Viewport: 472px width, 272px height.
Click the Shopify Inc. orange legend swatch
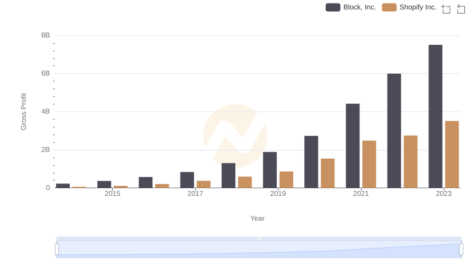(389, 7)
